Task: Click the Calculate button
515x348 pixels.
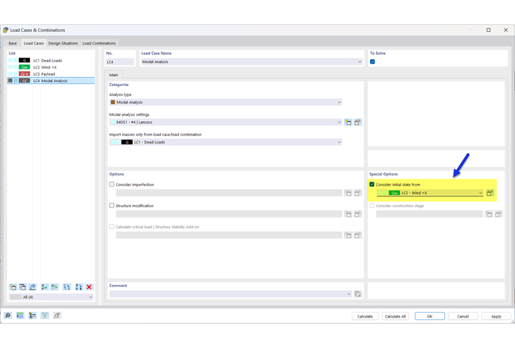Action: [x=365, y=316]
